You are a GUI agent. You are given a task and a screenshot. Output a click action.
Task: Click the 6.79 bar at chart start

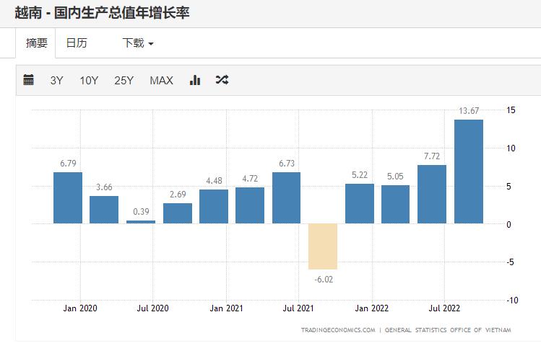click(x=68, y=197)
